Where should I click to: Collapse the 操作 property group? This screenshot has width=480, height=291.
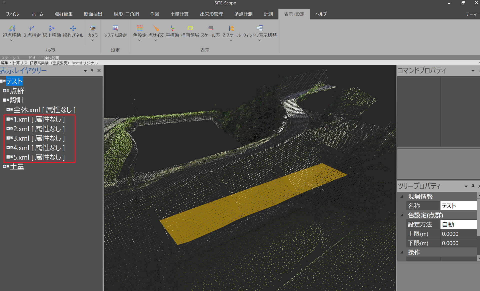(x=402, y=252)
